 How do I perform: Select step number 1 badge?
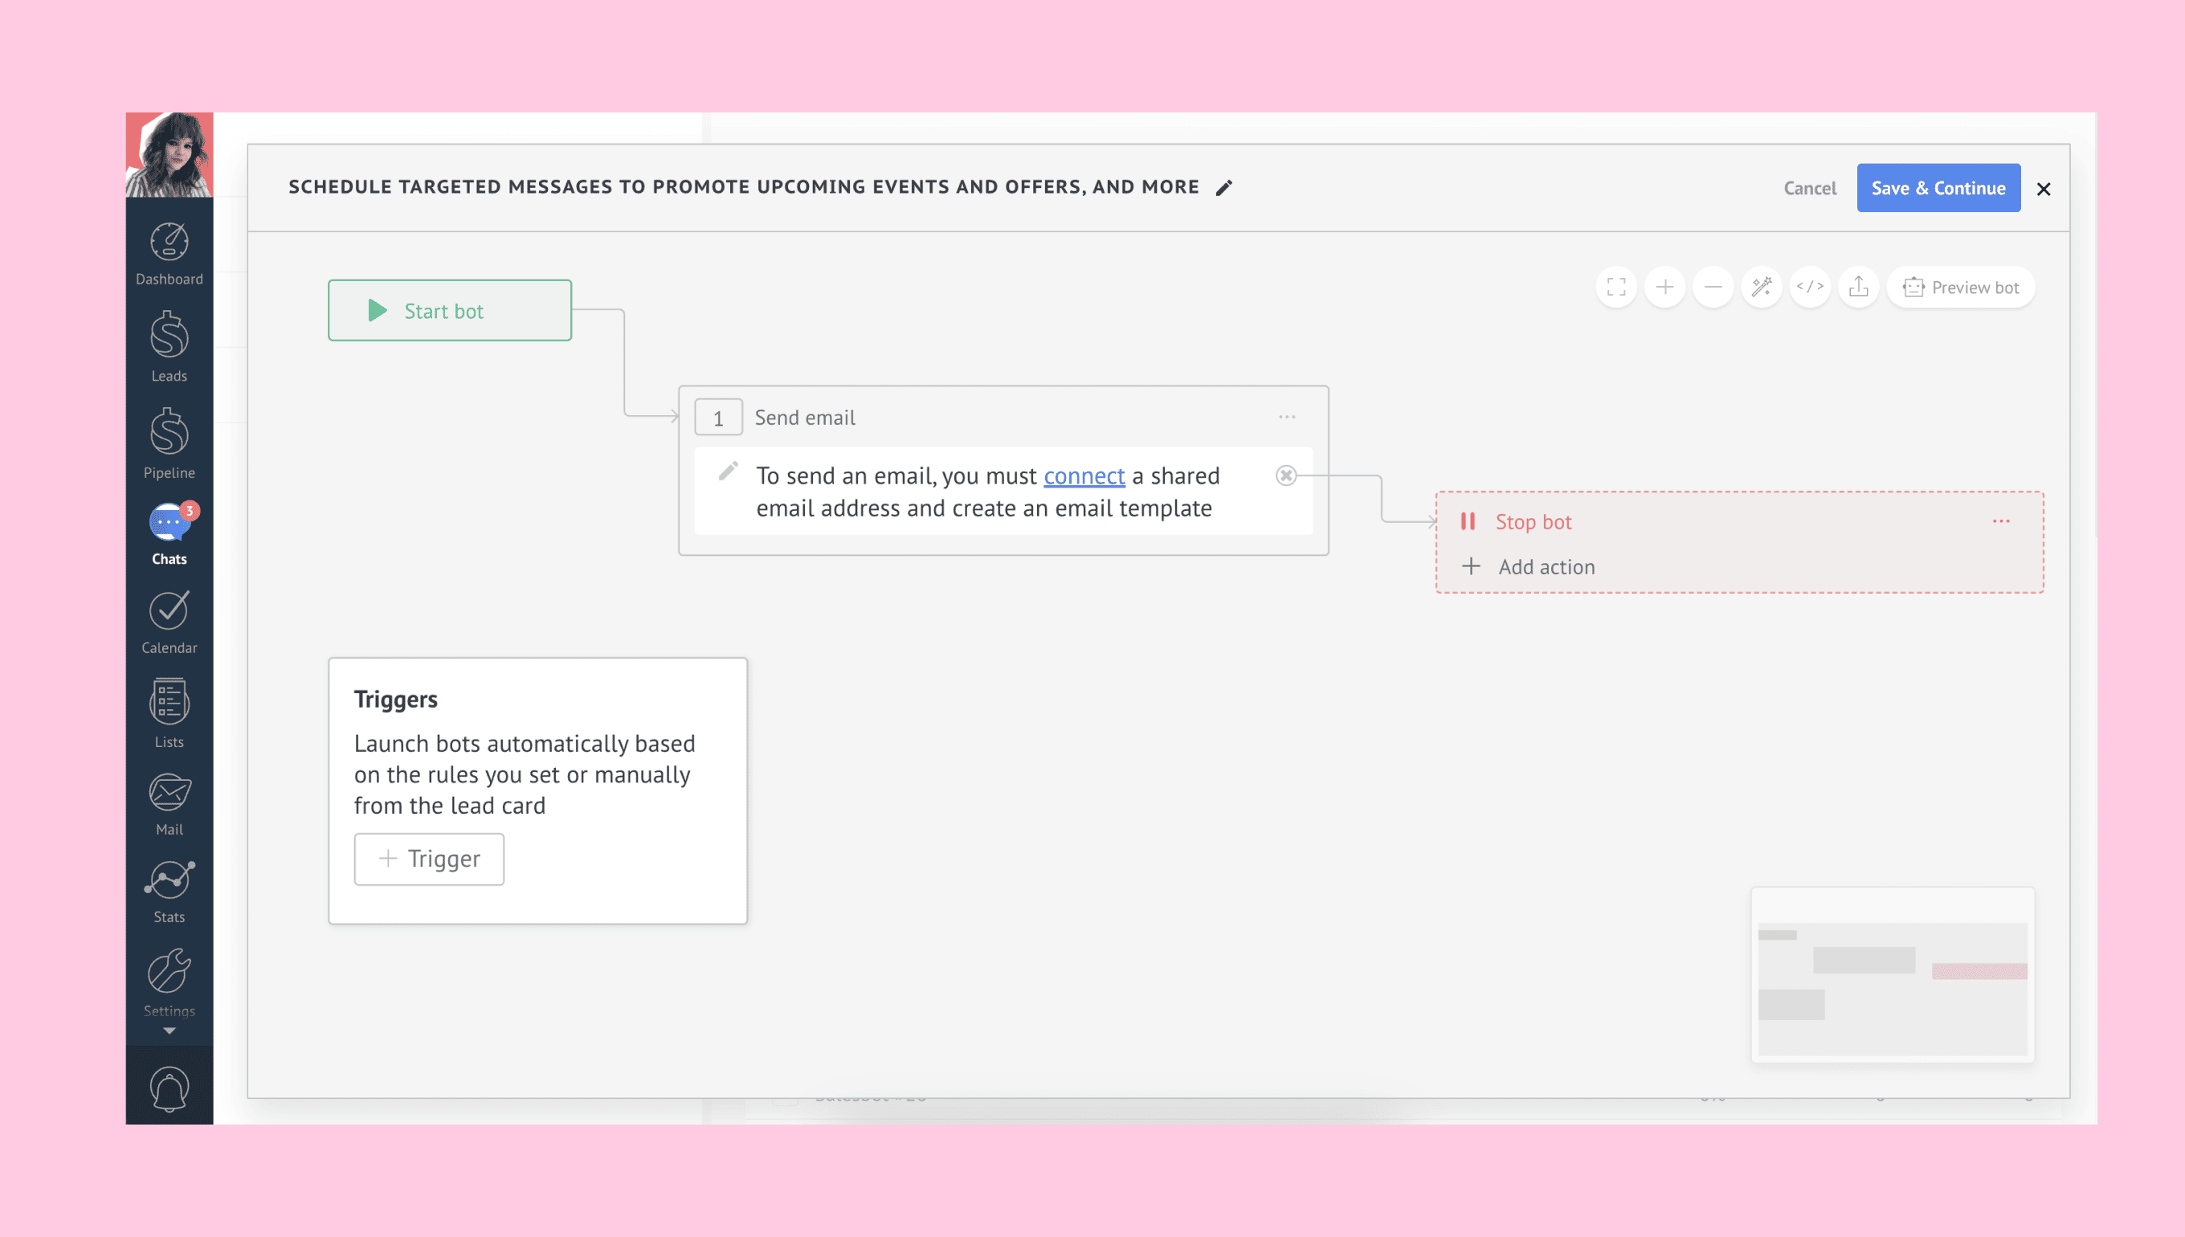[718, 417]
